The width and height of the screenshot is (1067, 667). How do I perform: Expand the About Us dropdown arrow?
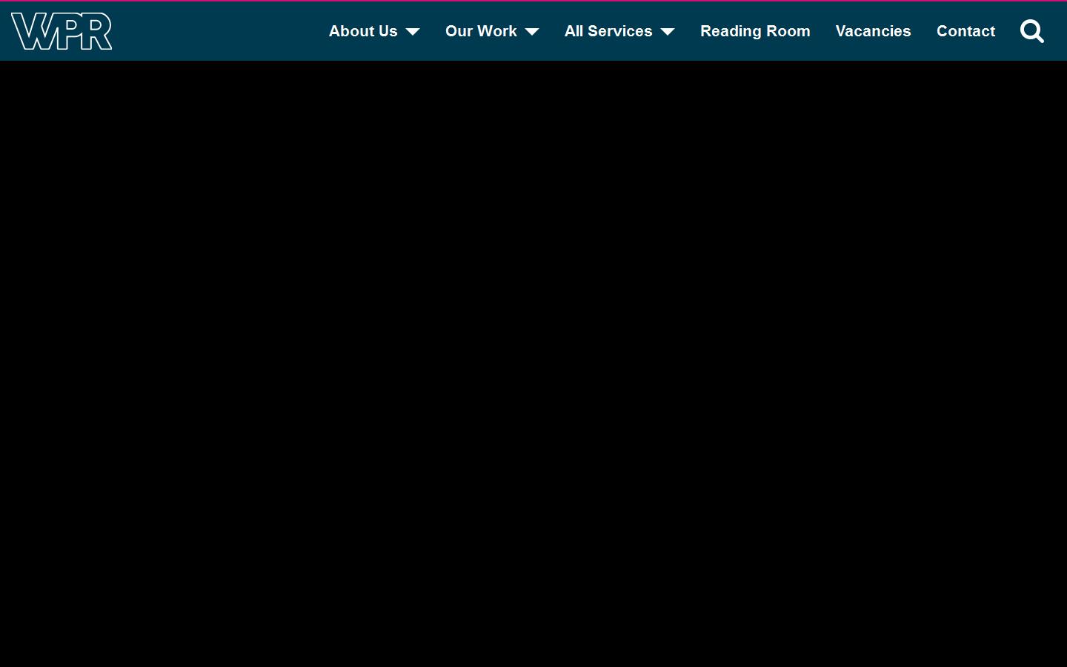click(413, 32)
